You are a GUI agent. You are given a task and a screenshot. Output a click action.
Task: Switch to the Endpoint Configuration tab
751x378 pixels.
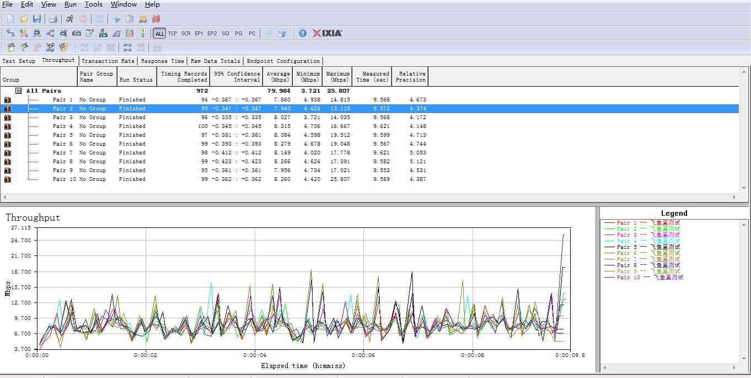[x=283, y=61]
